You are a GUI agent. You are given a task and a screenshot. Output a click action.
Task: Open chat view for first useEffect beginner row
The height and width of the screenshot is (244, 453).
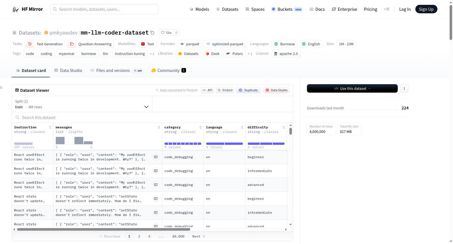(156, 157)
